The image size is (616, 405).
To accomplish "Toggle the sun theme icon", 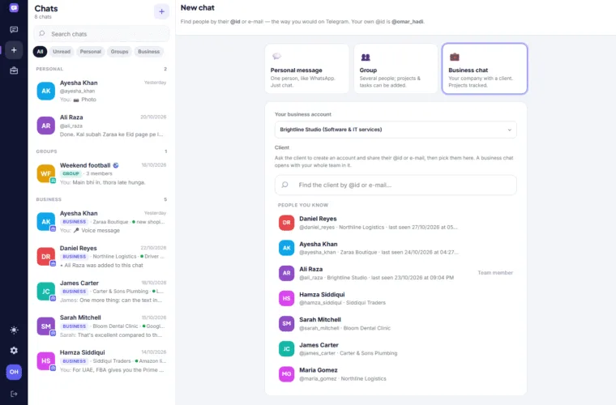I will click(14, 330).
